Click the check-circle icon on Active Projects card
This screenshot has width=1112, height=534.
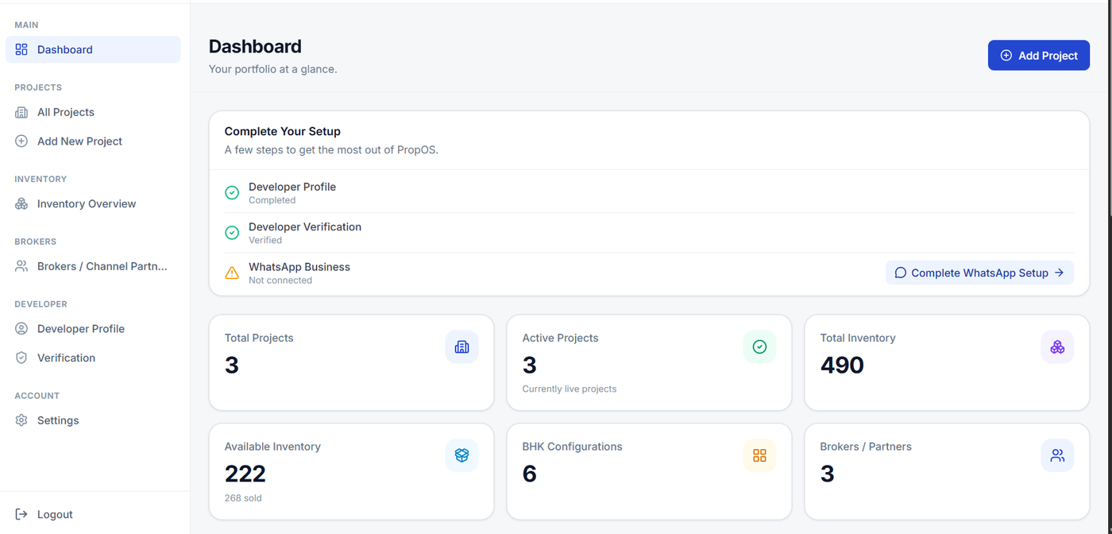[x=759, y=346]
